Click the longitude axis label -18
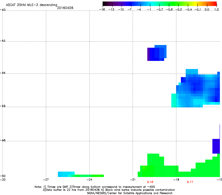 [x=176, y=180]
